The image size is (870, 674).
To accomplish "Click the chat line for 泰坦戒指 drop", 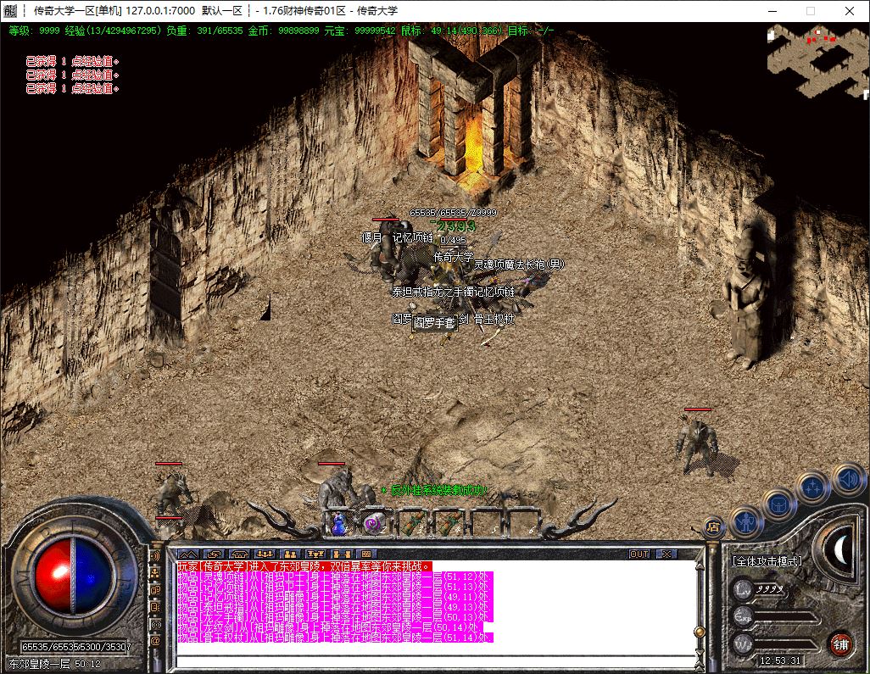I will click(333, 607).
